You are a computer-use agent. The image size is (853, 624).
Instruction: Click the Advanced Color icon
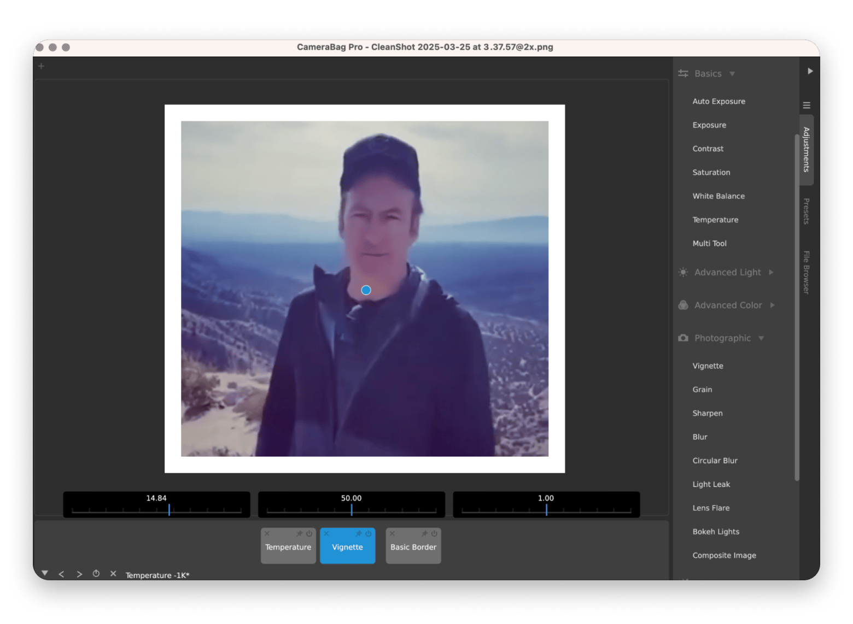pos(682,305)
